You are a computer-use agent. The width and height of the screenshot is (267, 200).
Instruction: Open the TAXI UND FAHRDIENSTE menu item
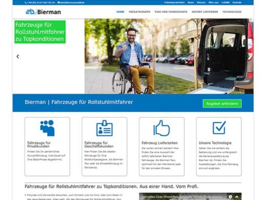(171, 12)
